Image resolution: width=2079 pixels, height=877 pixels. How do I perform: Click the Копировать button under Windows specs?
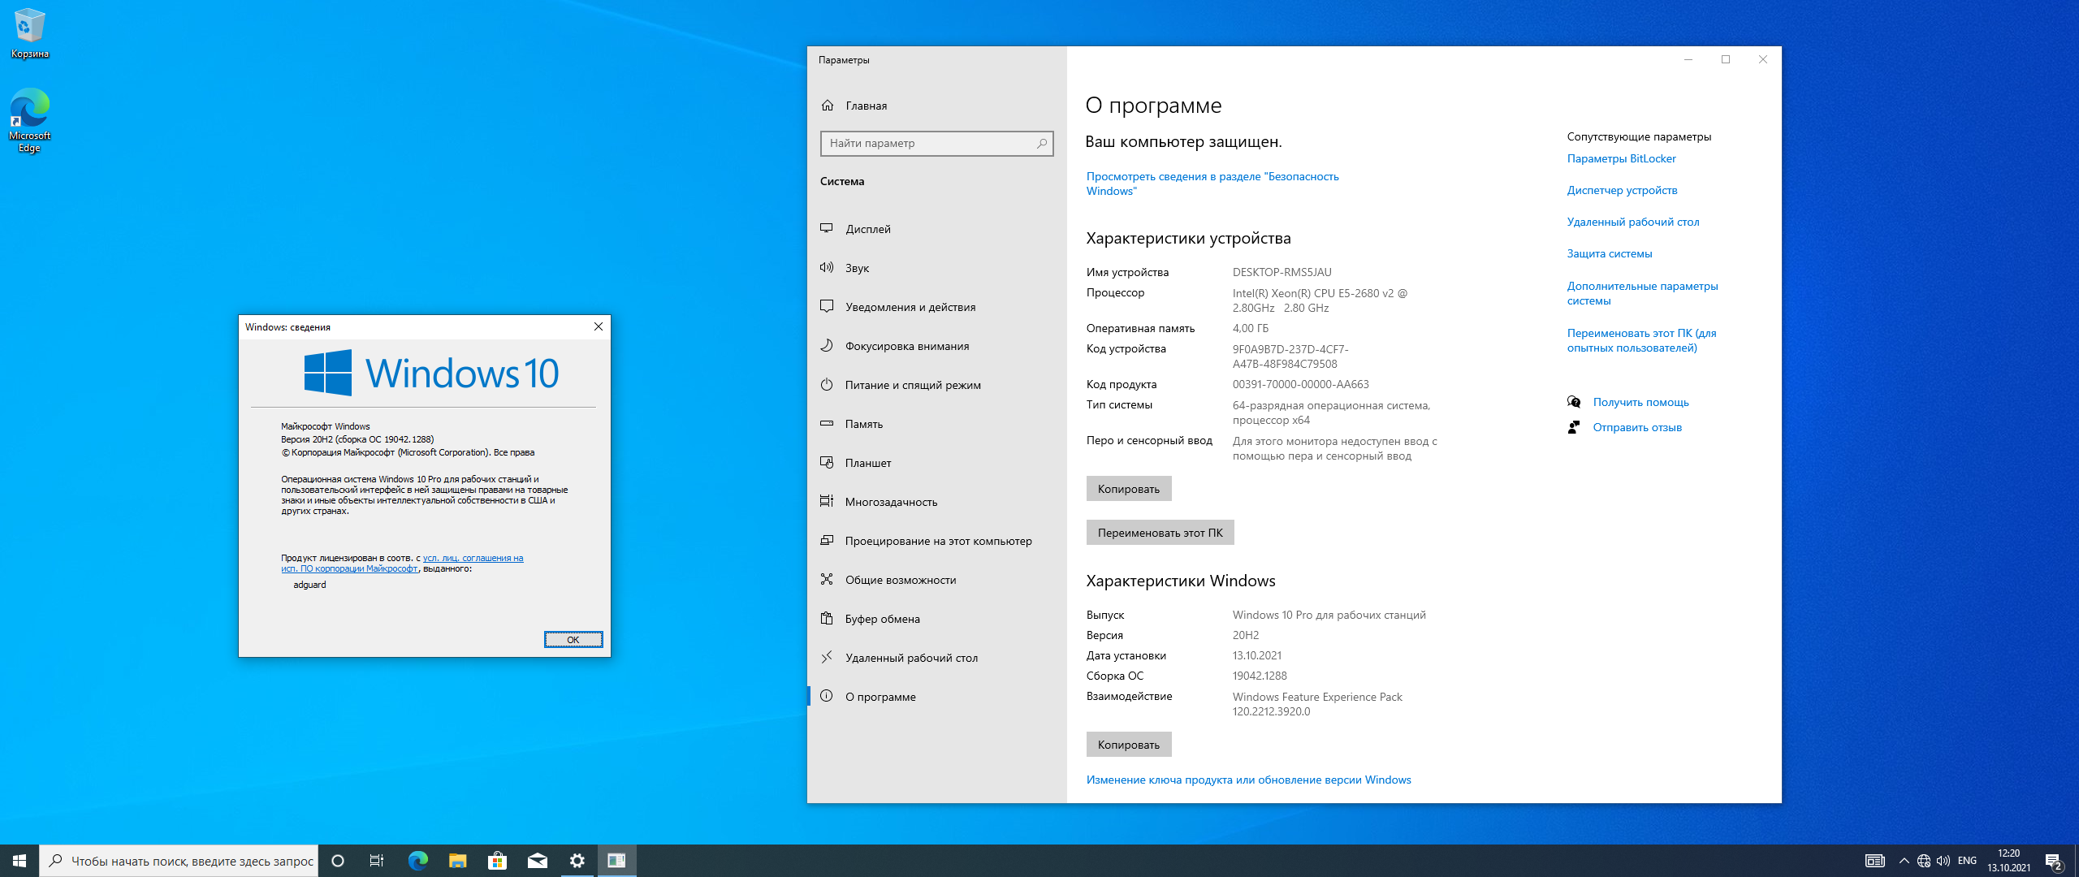click(x=1128, y=745)
